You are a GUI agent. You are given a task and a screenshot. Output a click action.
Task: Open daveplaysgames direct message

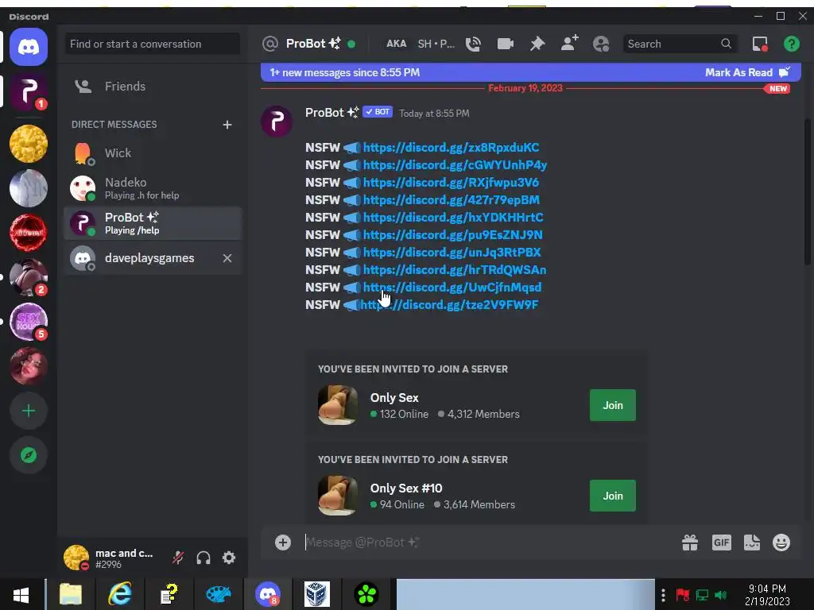click(x=153, y=258)
